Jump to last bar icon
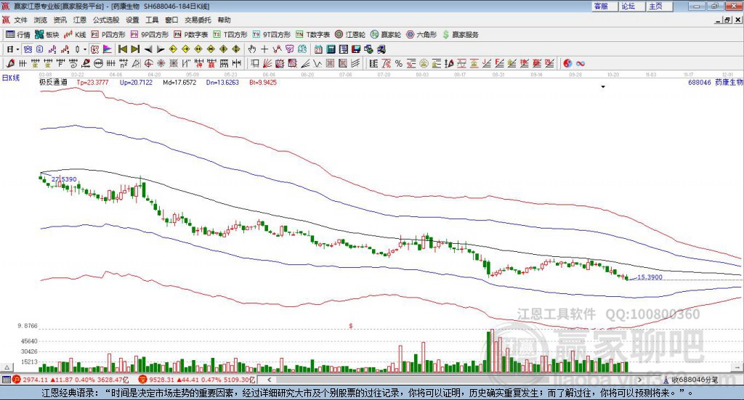 [135, 49]
